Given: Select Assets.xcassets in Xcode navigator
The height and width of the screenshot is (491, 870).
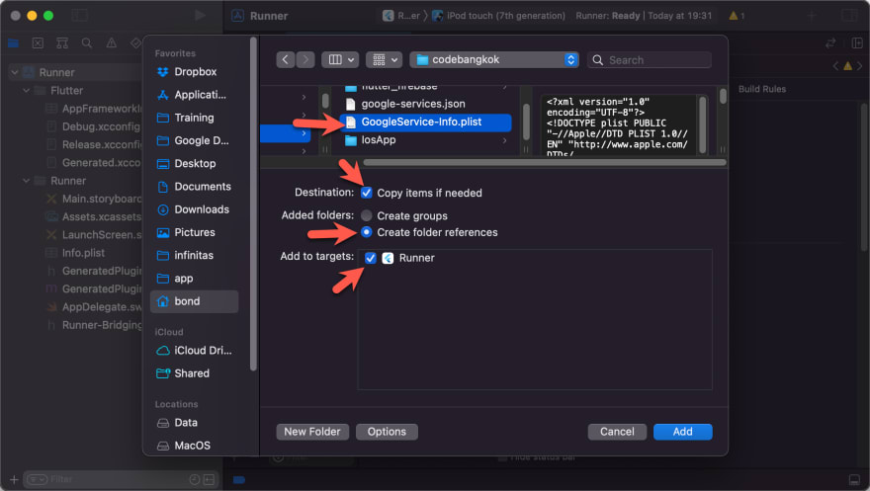Looking at the screenshot, I should pyautogui.click(x=93, y=216).
